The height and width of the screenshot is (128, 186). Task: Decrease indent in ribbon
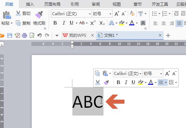pos(177,14)
